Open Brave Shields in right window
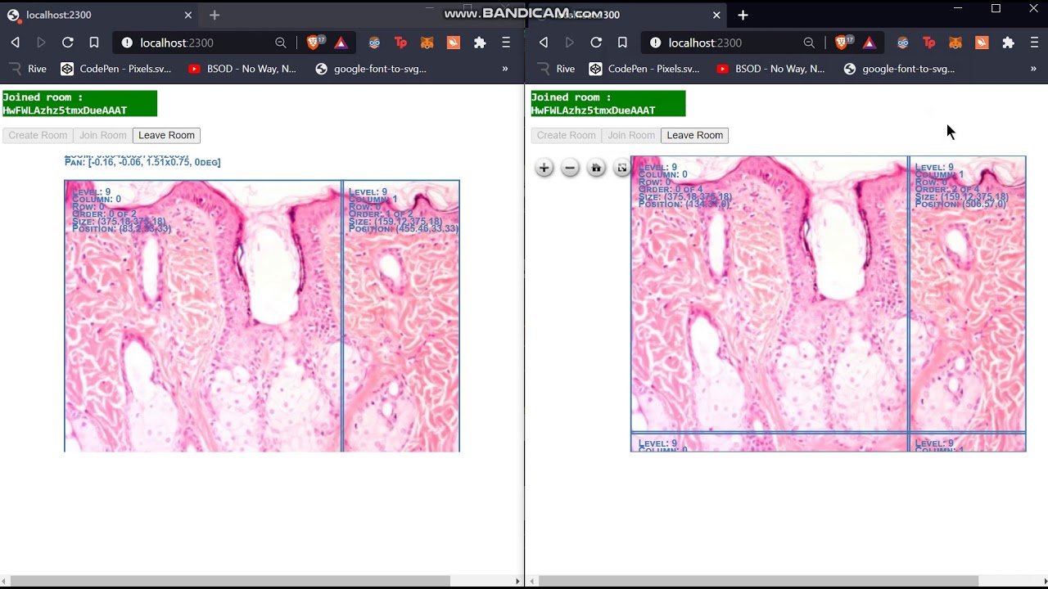Viewport: 1048px width, 589px height. [x=842, y=43]
